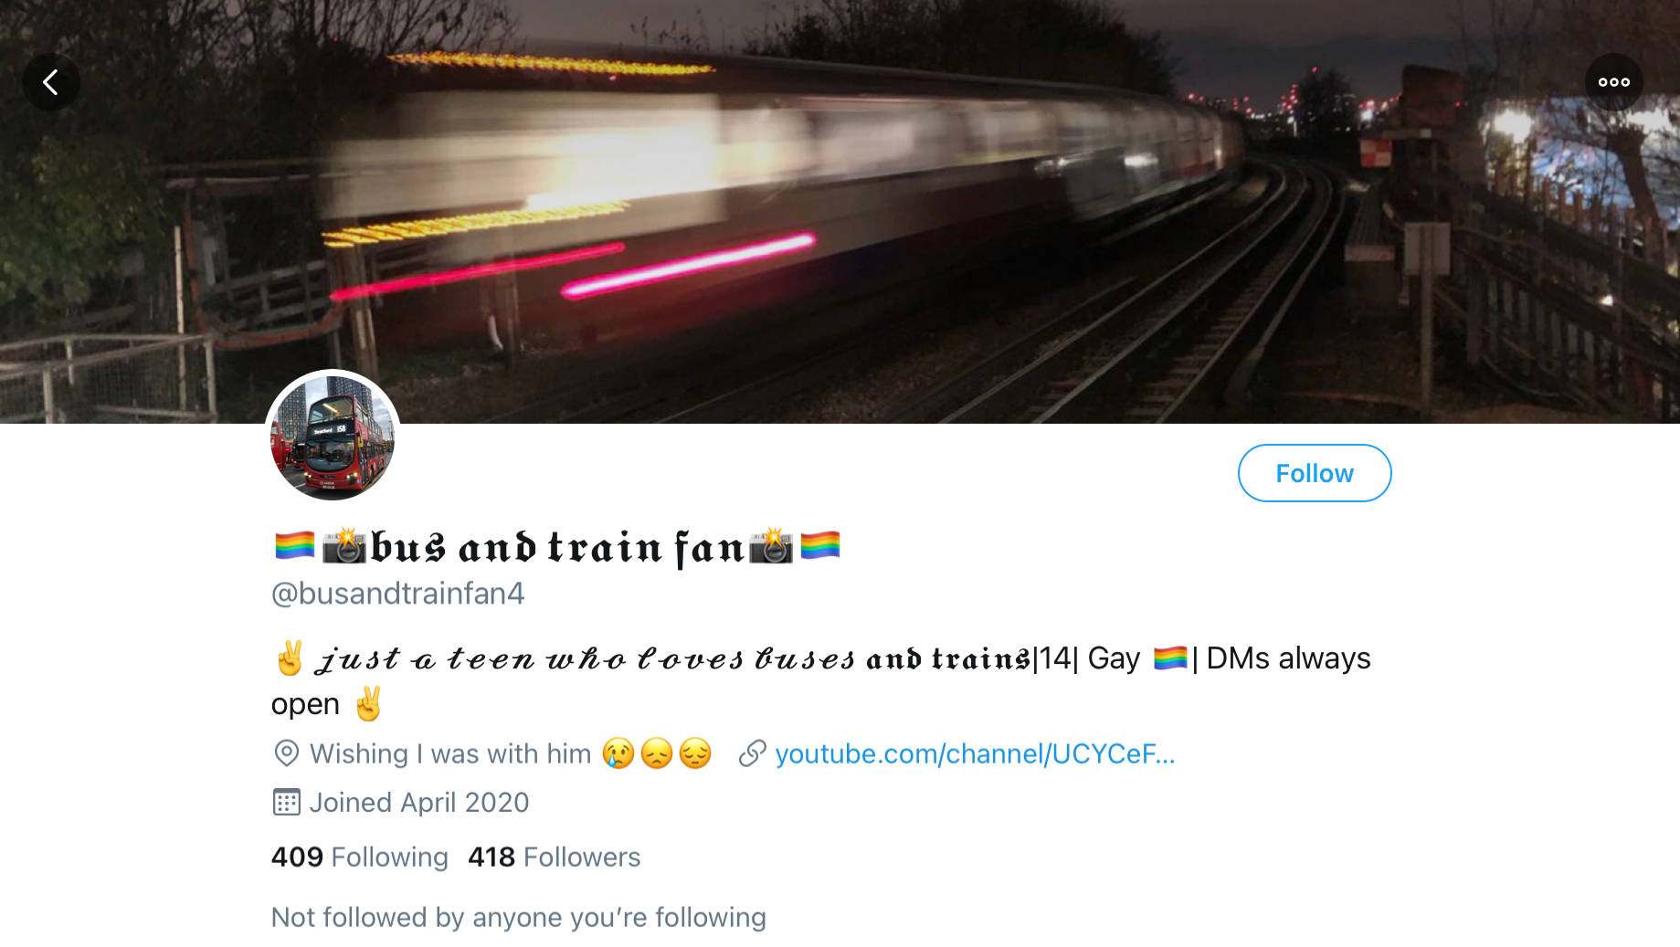Screen dimensions: 1680x947
Task: View the blurred train header photo
Action: click(x=840, y=211)
